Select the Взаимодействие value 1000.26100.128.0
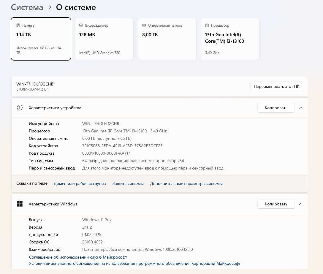Image resolution: width=323 pixels, height=274 pixels. tap(137, 249)
